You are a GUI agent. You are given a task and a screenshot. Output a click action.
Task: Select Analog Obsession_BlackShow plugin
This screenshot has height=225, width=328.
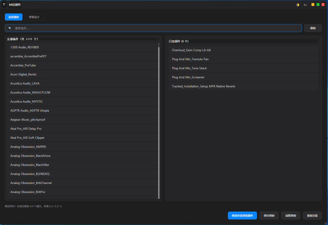pyautogui.click(x=83, y=156)
